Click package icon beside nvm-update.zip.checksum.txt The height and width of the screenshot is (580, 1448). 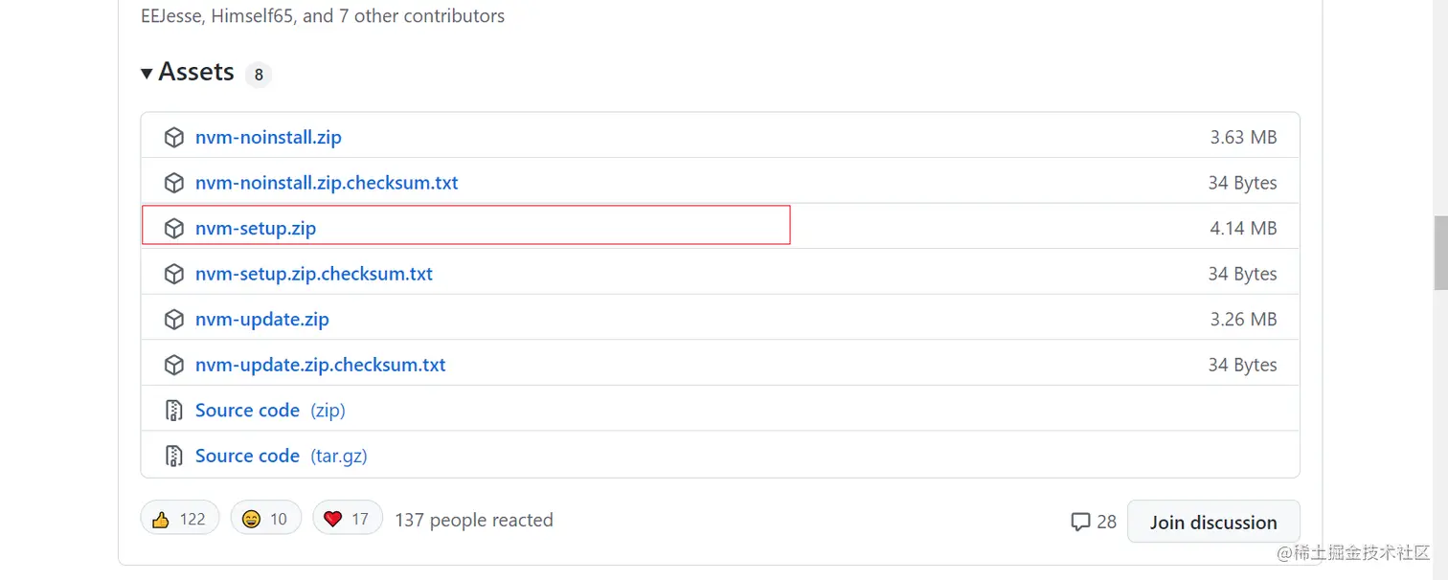click(x=173, y=365)
